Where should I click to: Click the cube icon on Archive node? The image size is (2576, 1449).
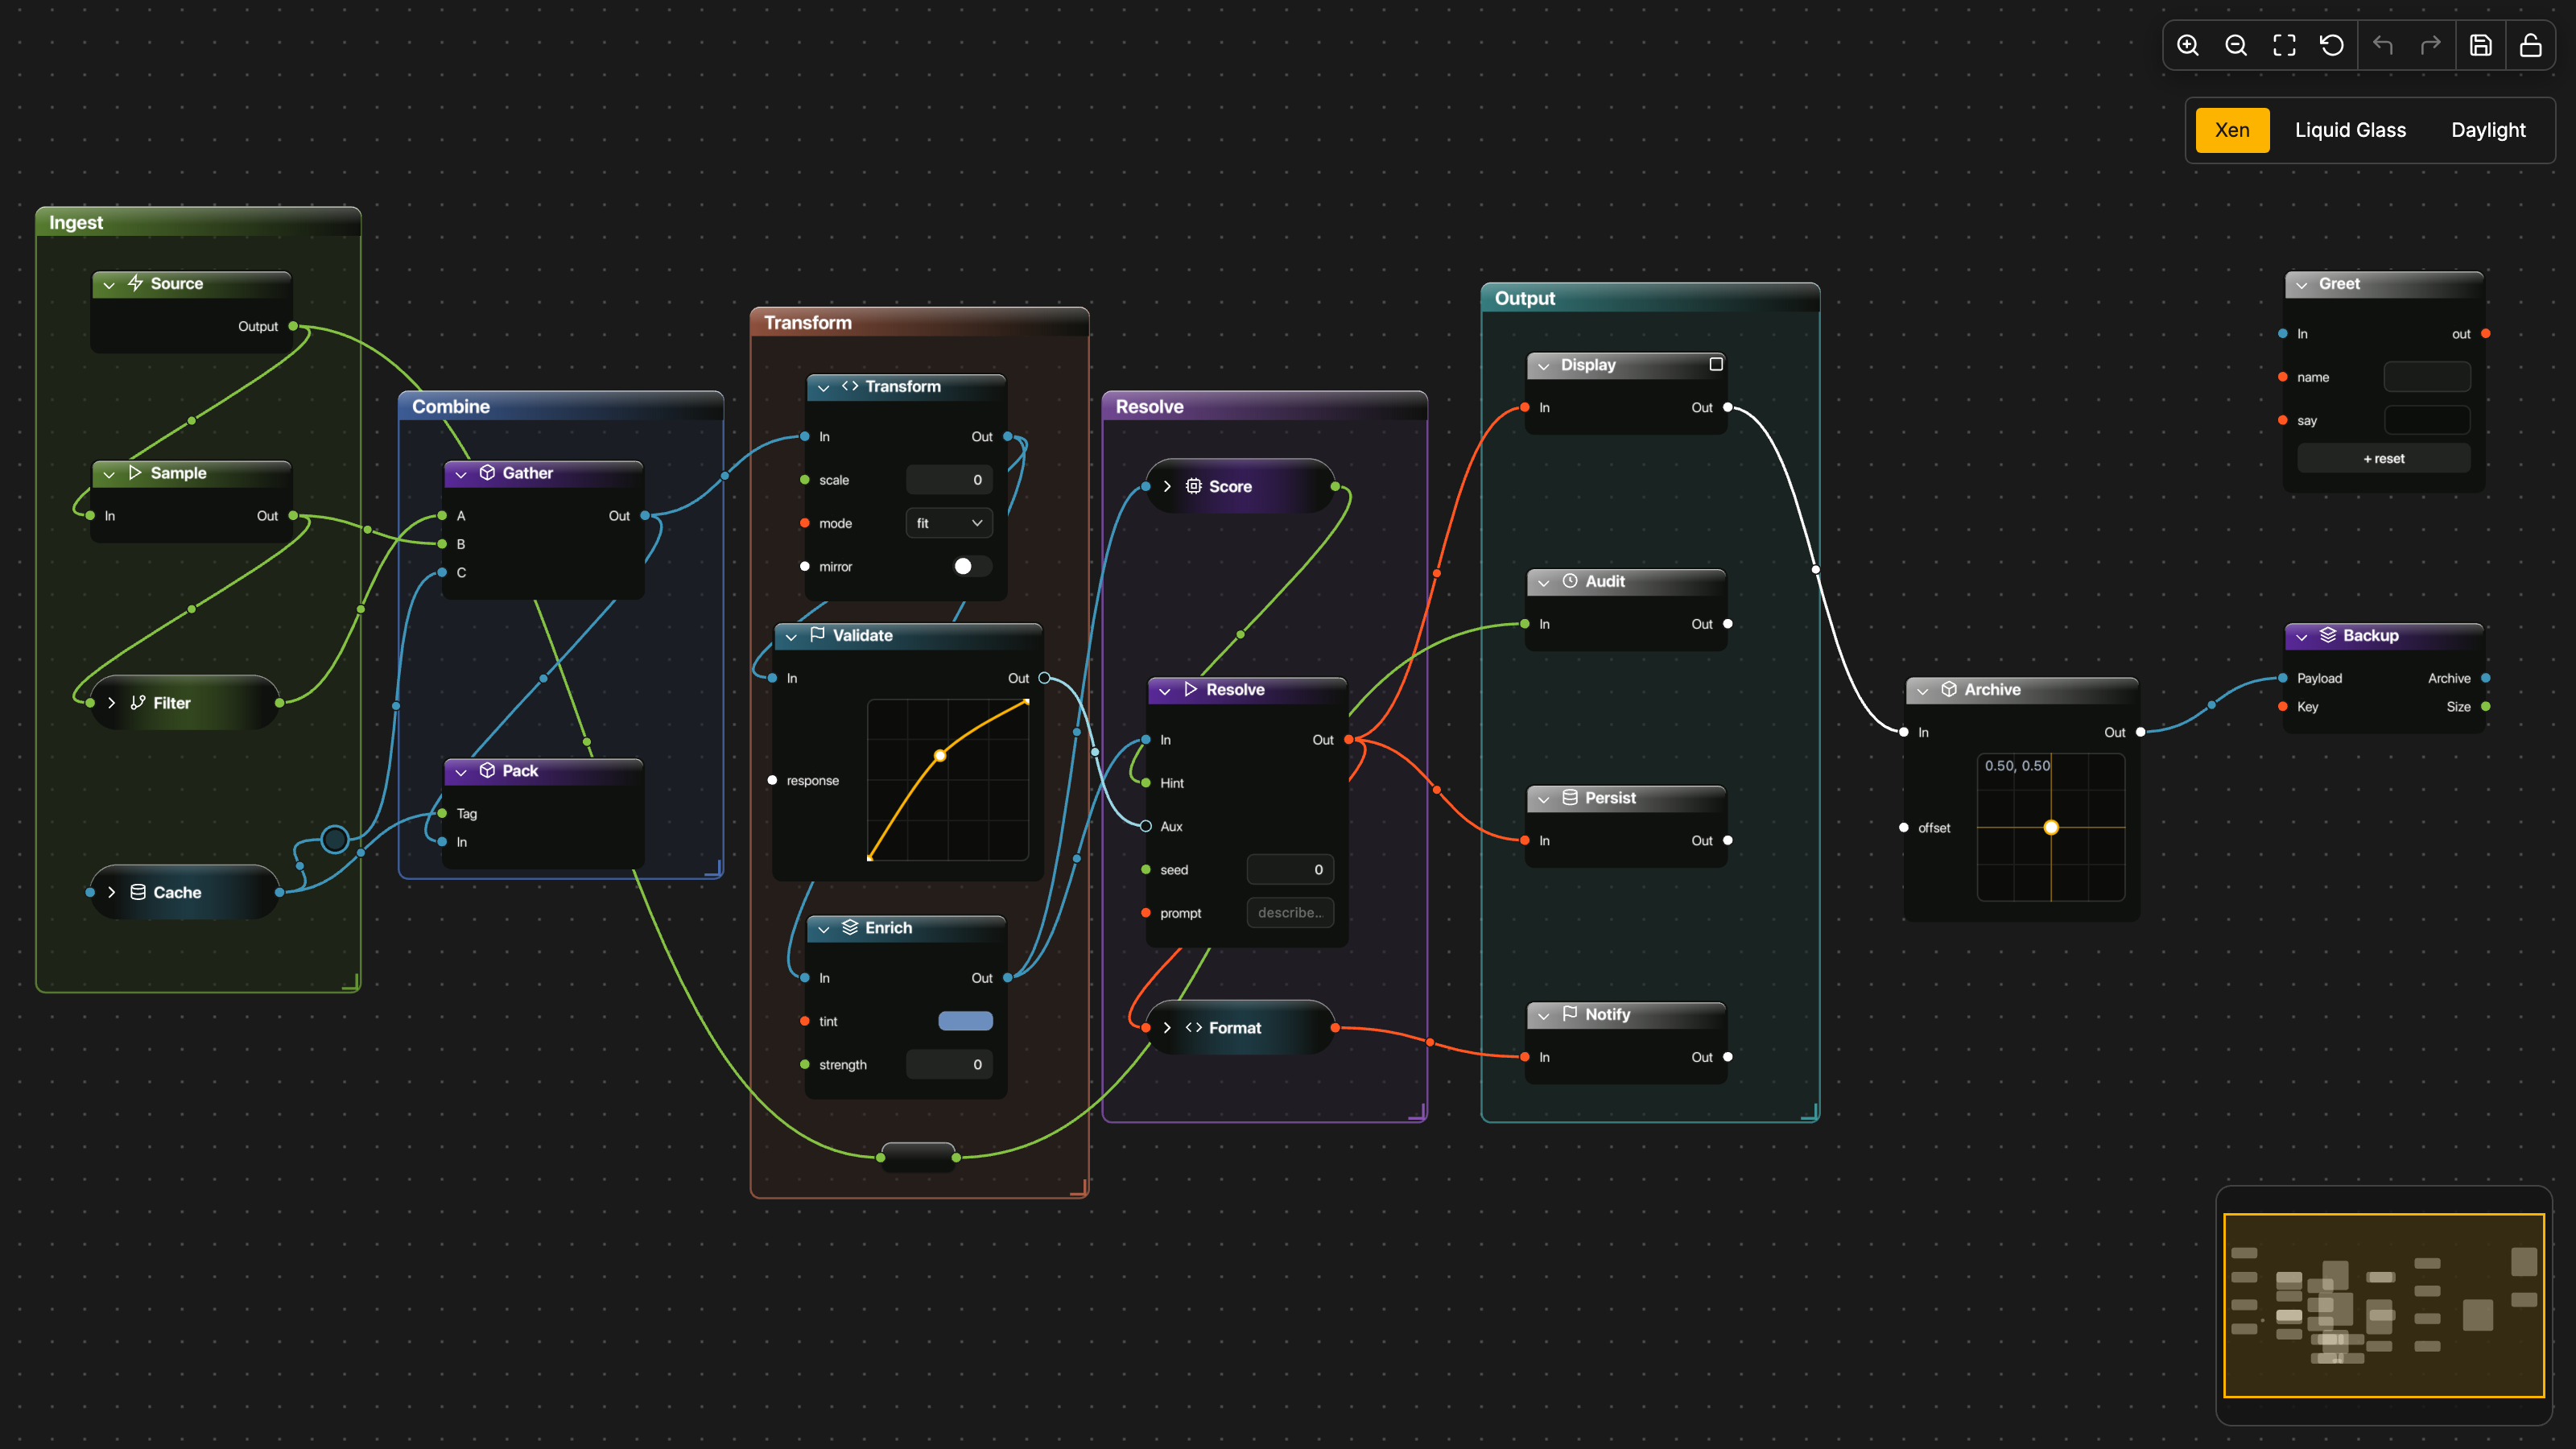coord(1949,689)
